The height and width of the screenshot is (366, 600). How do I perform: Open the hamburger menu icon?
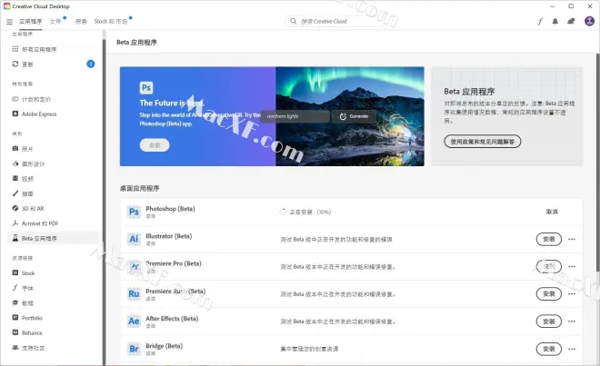point(8,20)
